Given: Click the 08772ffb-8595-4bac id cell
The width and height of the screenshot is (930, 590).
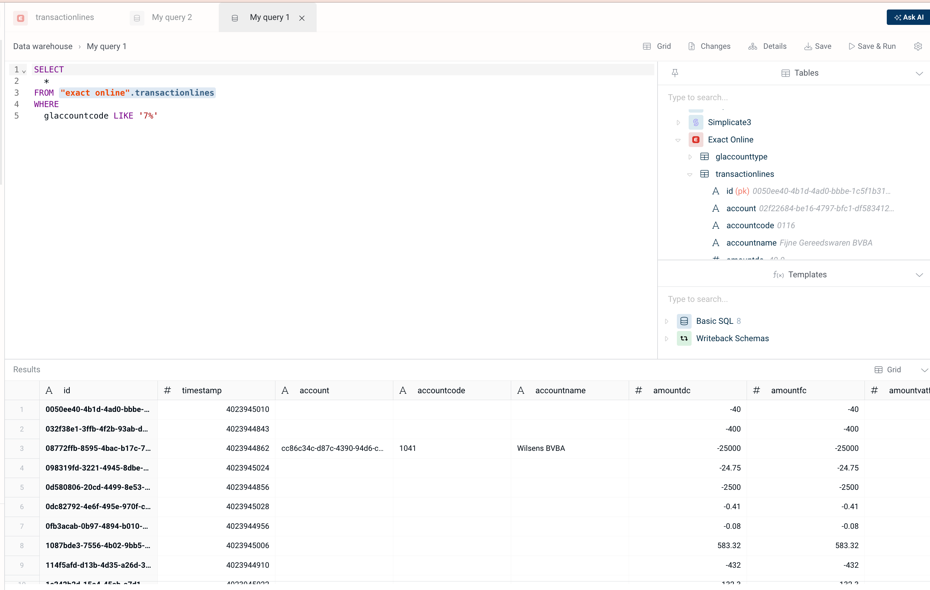Looking at the screenshot, I should pos(98,448).
